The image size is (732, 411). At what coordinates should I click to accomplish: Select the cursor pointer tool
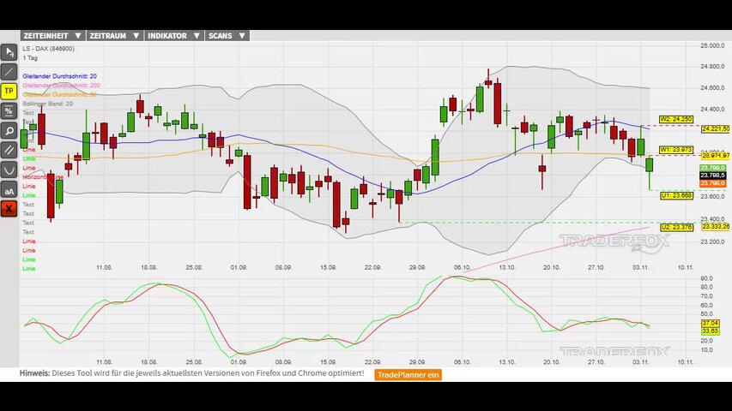pos(9,52)
